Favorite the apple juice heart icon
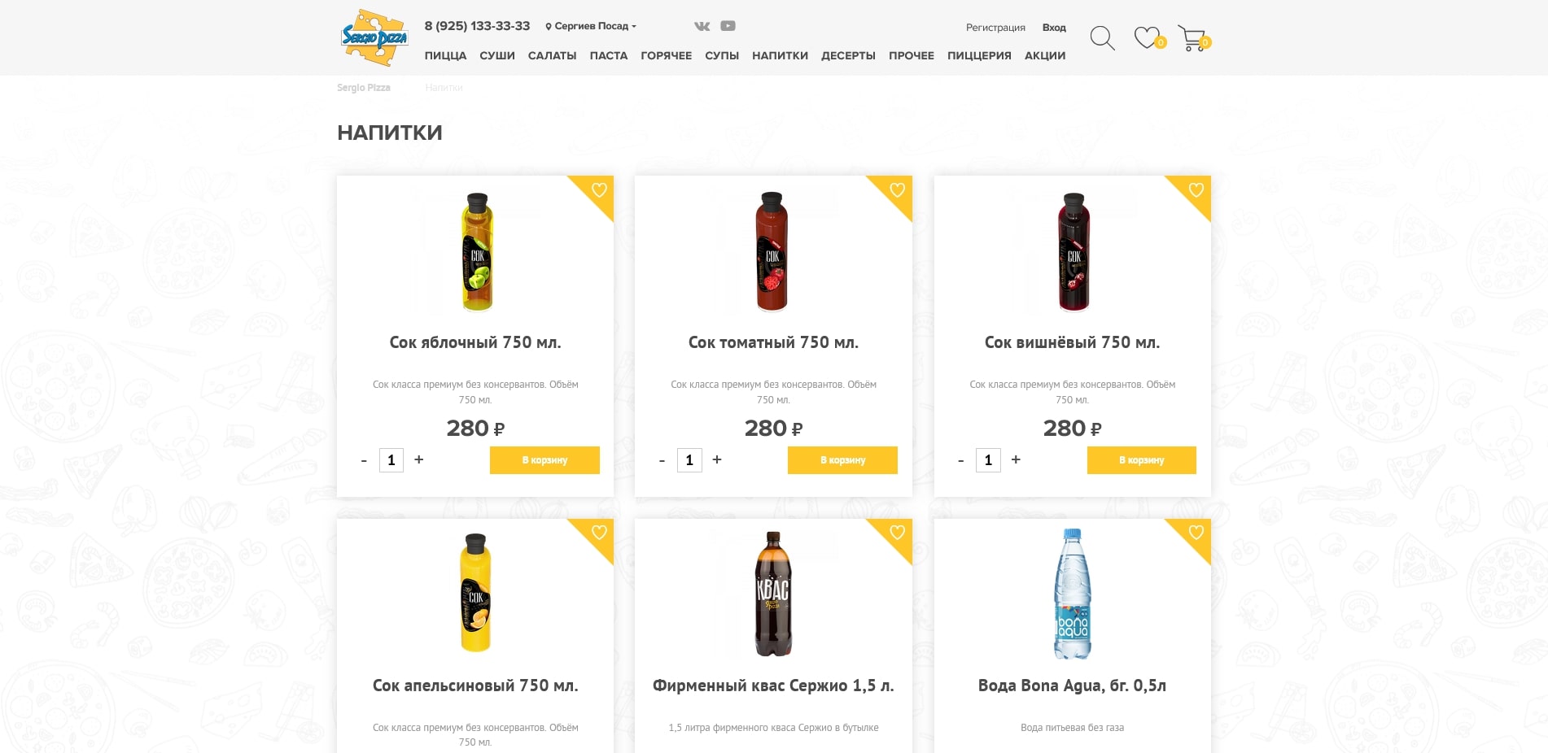Image resolution: width=1548 pixels, height=753 pixels. (599, 190)
